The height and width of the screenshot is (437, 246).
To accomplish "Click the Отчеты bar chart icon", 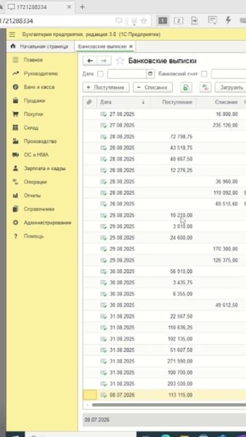I will coord(16,195).
